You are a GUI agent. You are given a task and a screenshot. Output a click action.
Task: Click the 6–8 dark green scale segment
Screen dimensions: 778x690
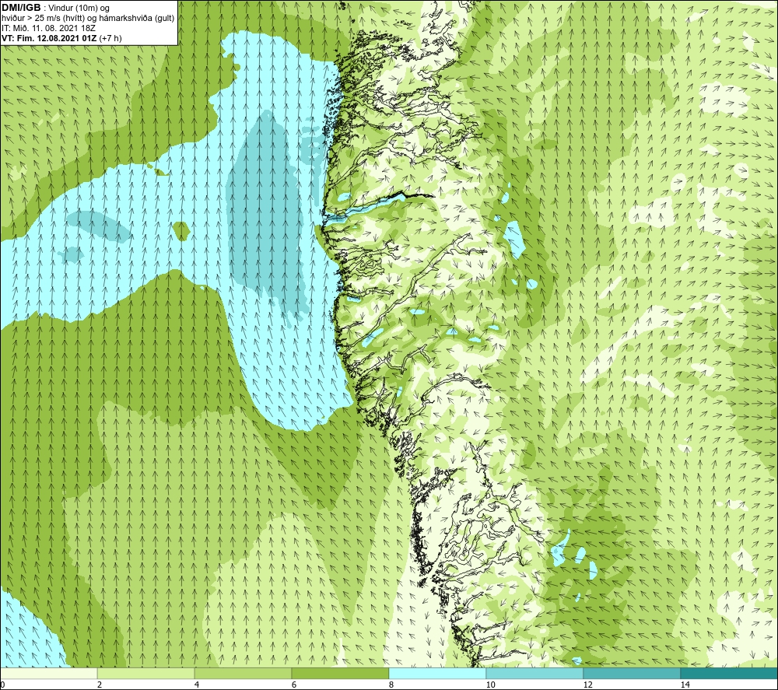pyautogui.click(x=341, y=674)
